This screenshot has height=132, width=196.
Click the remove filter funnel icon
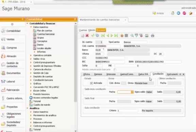pyautogui.click(x=141, y=36)
